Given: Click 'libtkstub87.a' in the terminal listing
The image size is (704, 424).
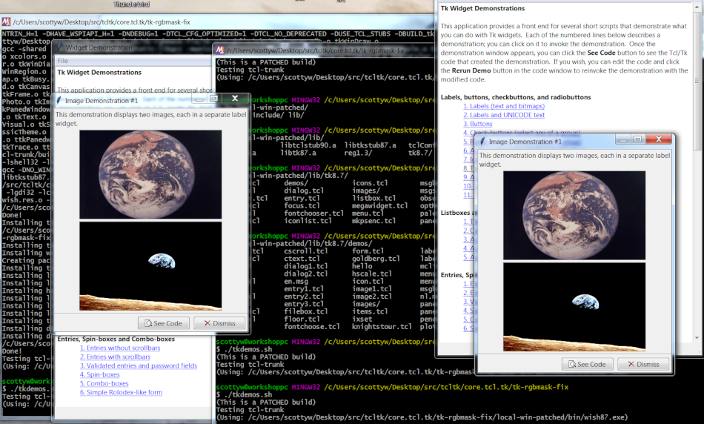Looking at the screenshot, I should (370, 145).
